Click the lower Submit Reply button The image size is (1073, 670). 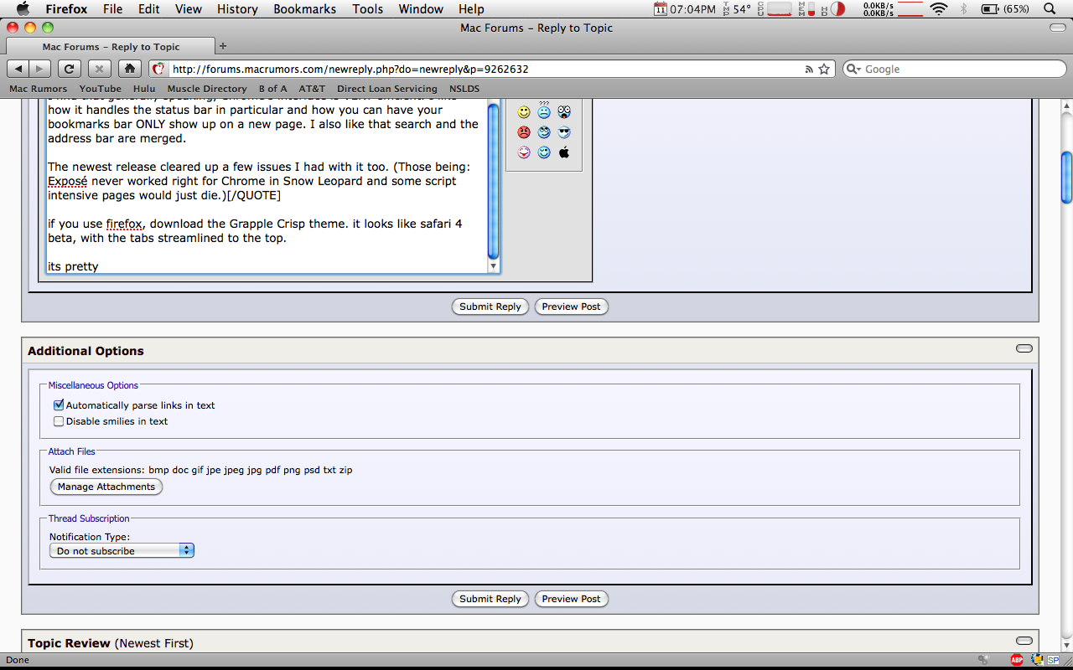click(490, 599)
